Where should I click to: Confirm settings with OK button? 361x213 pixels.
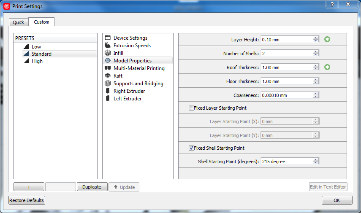[x=337, y=200]
